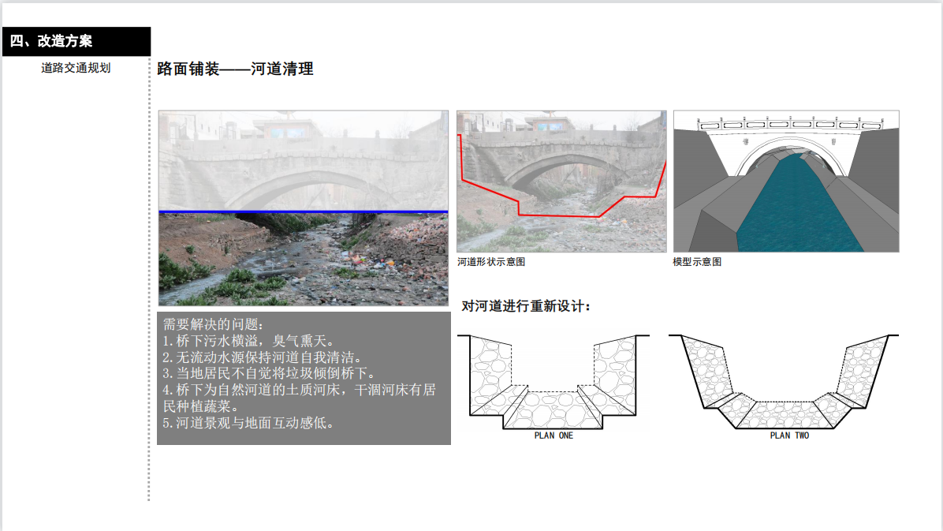This screenshot has height=531, width=943.
Task: Click the caption 河道形状示意图
Action: (x=491, y=262)
